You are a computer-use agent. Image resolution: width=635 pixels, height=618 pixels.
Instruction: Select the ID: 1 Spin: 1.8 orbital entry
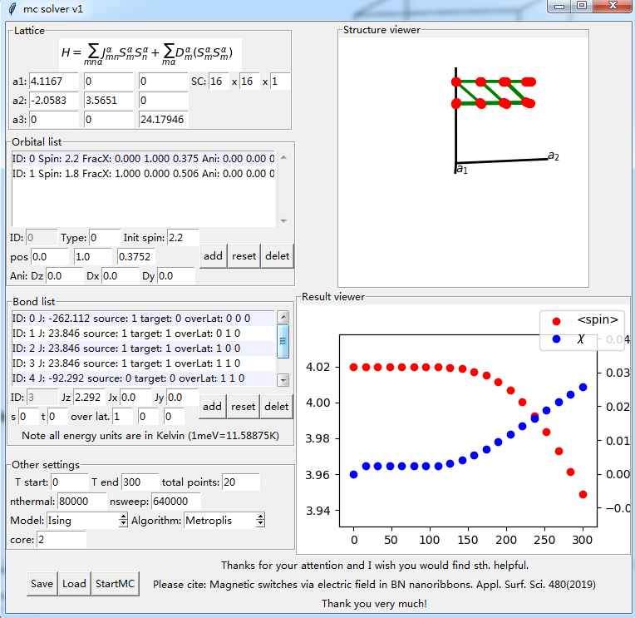click(x=141, y=173)
